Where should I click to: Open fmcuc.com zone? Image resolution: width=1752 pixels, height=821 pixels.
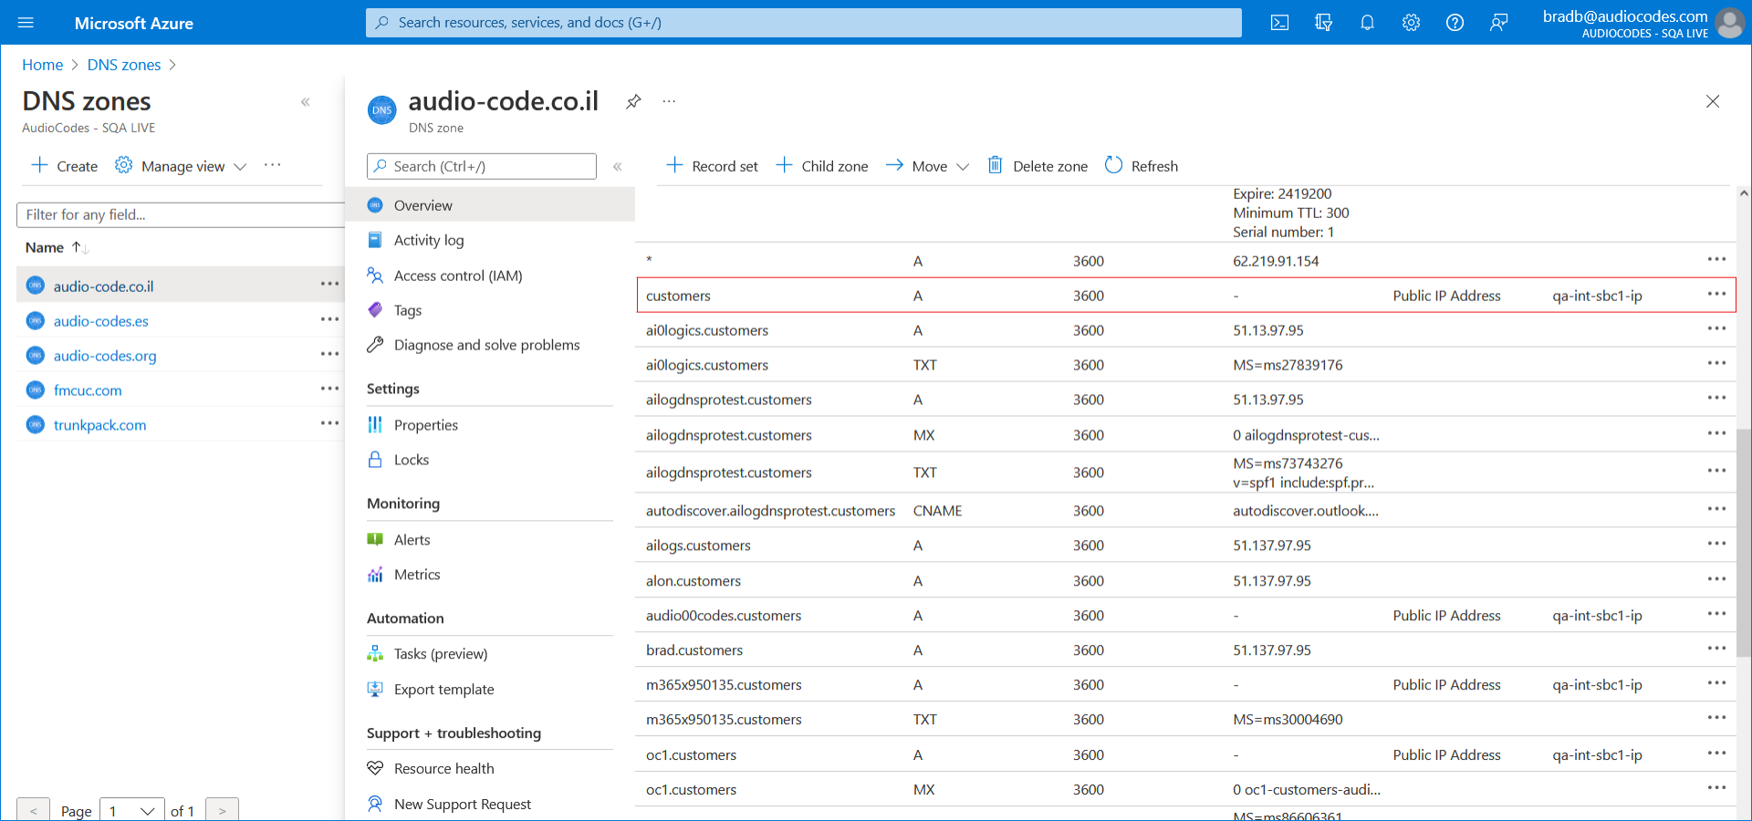tap(88, 390)
